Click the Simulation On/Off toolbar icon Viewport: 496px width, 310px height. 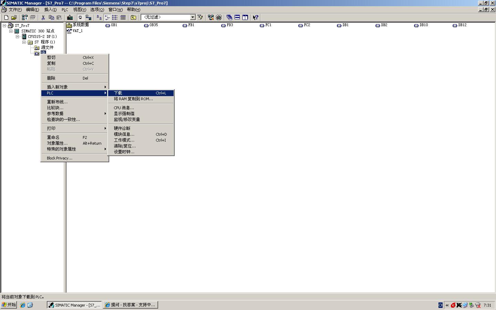pyautogui.click(x=219, y=17)
